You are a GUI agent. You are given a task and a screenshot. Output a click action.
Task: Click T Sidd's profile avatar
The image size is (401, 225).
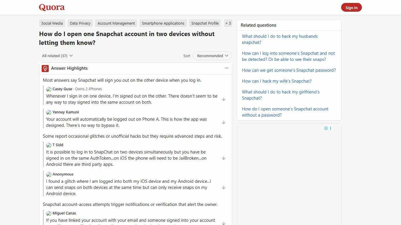(x=48, y=145)
